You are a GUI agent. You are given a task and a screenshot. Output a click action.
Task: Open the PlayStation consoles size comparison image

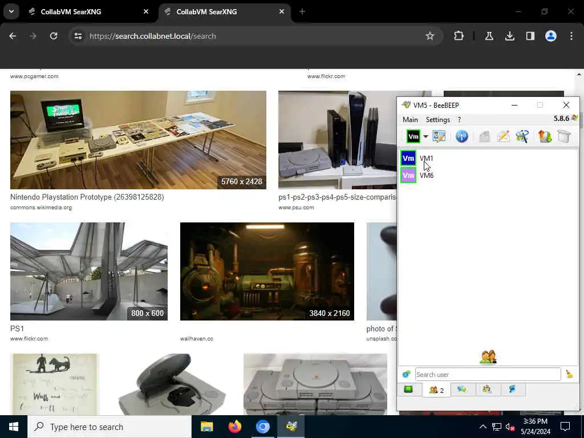click(x=338, y=140)
